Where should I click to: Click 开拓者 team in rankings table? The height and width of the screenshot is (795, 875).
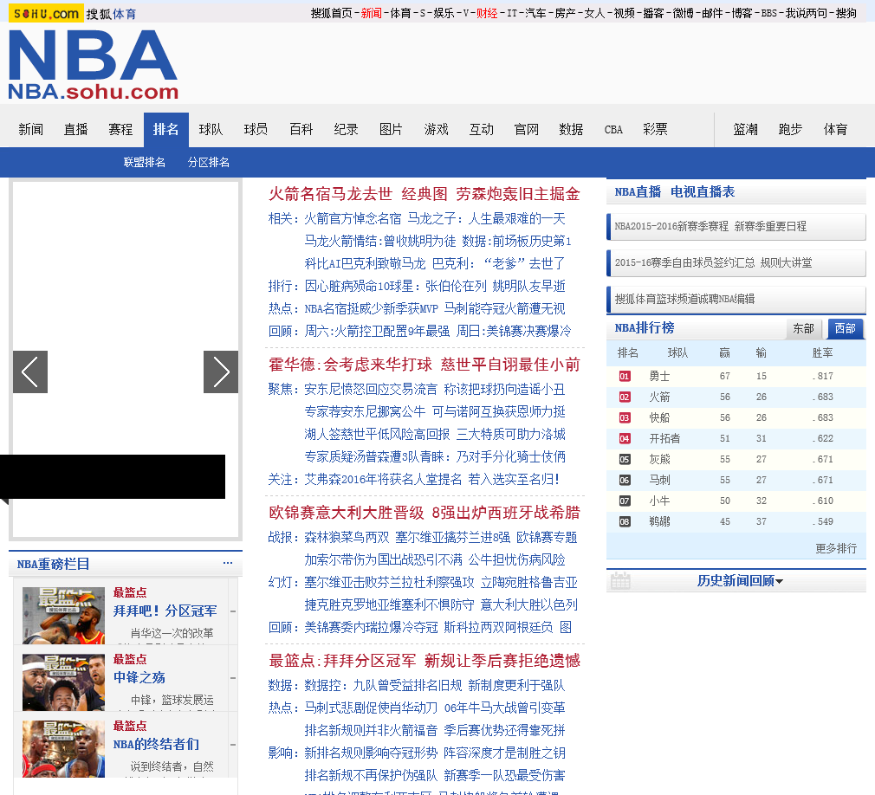point(664,438)
